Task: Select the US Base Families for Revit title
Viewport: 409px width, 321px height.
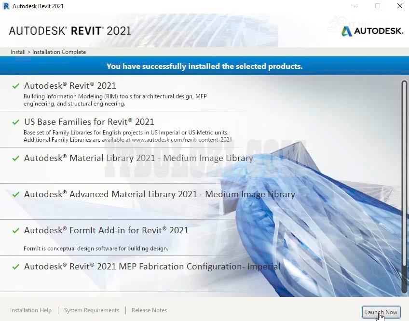Action: pyautogui.click(x=89, y=122)
